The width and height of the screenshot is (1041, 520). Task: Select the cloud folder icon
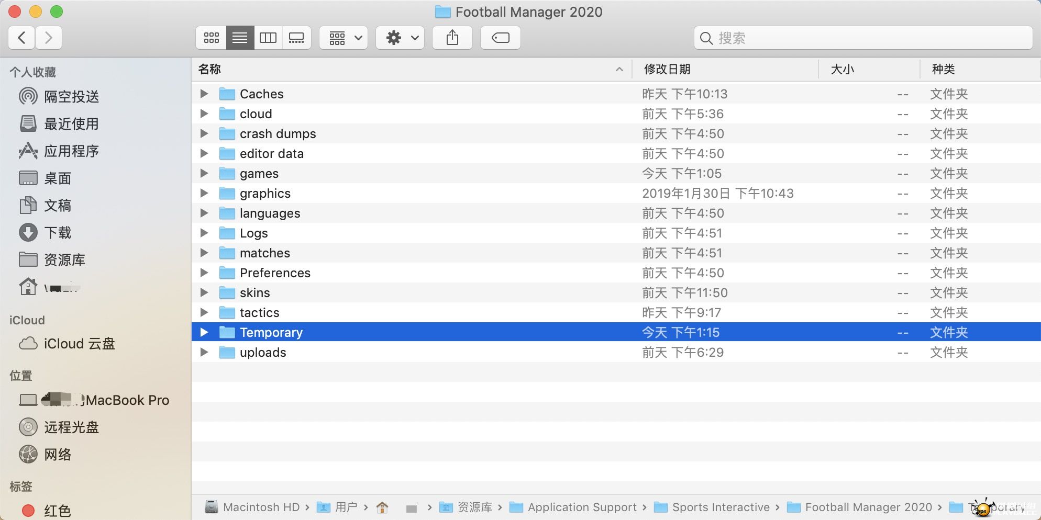point(227,114)
